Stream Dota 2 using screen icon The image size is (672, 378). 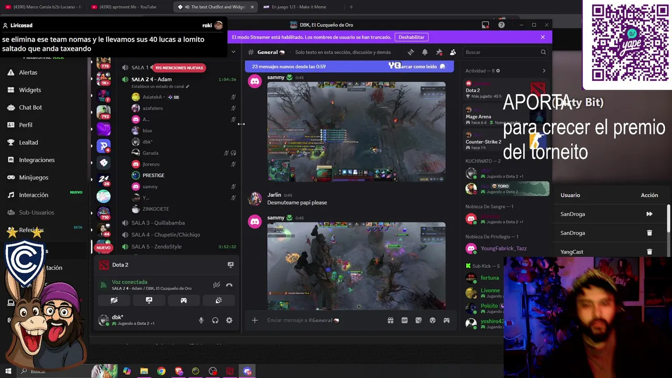point(230,265)
